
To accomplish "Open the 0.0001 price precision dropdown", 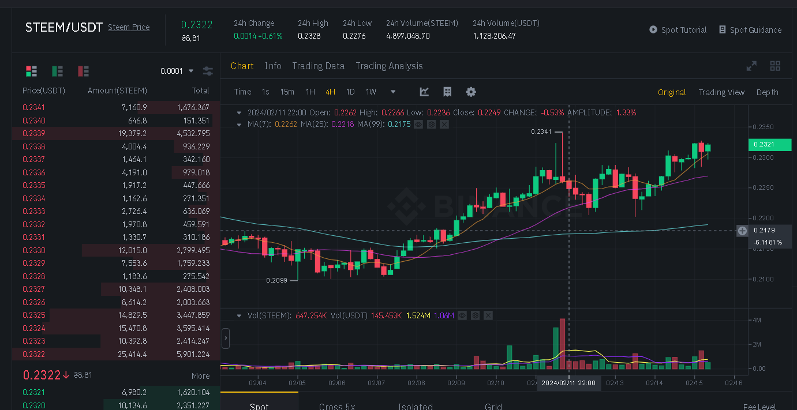I will pos(177,71).
